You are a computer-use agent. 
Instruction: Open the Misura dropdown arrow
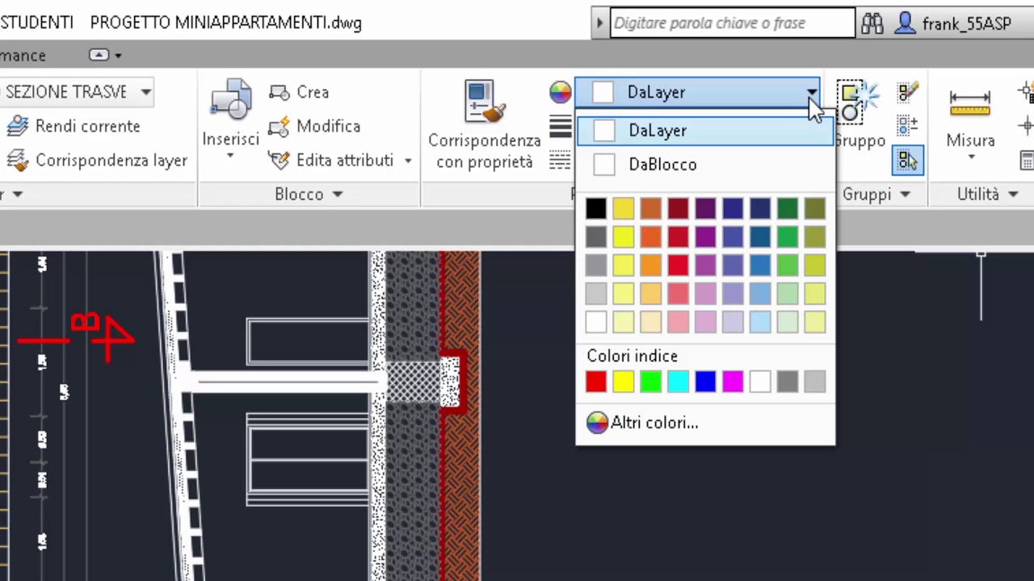(970, 156)
